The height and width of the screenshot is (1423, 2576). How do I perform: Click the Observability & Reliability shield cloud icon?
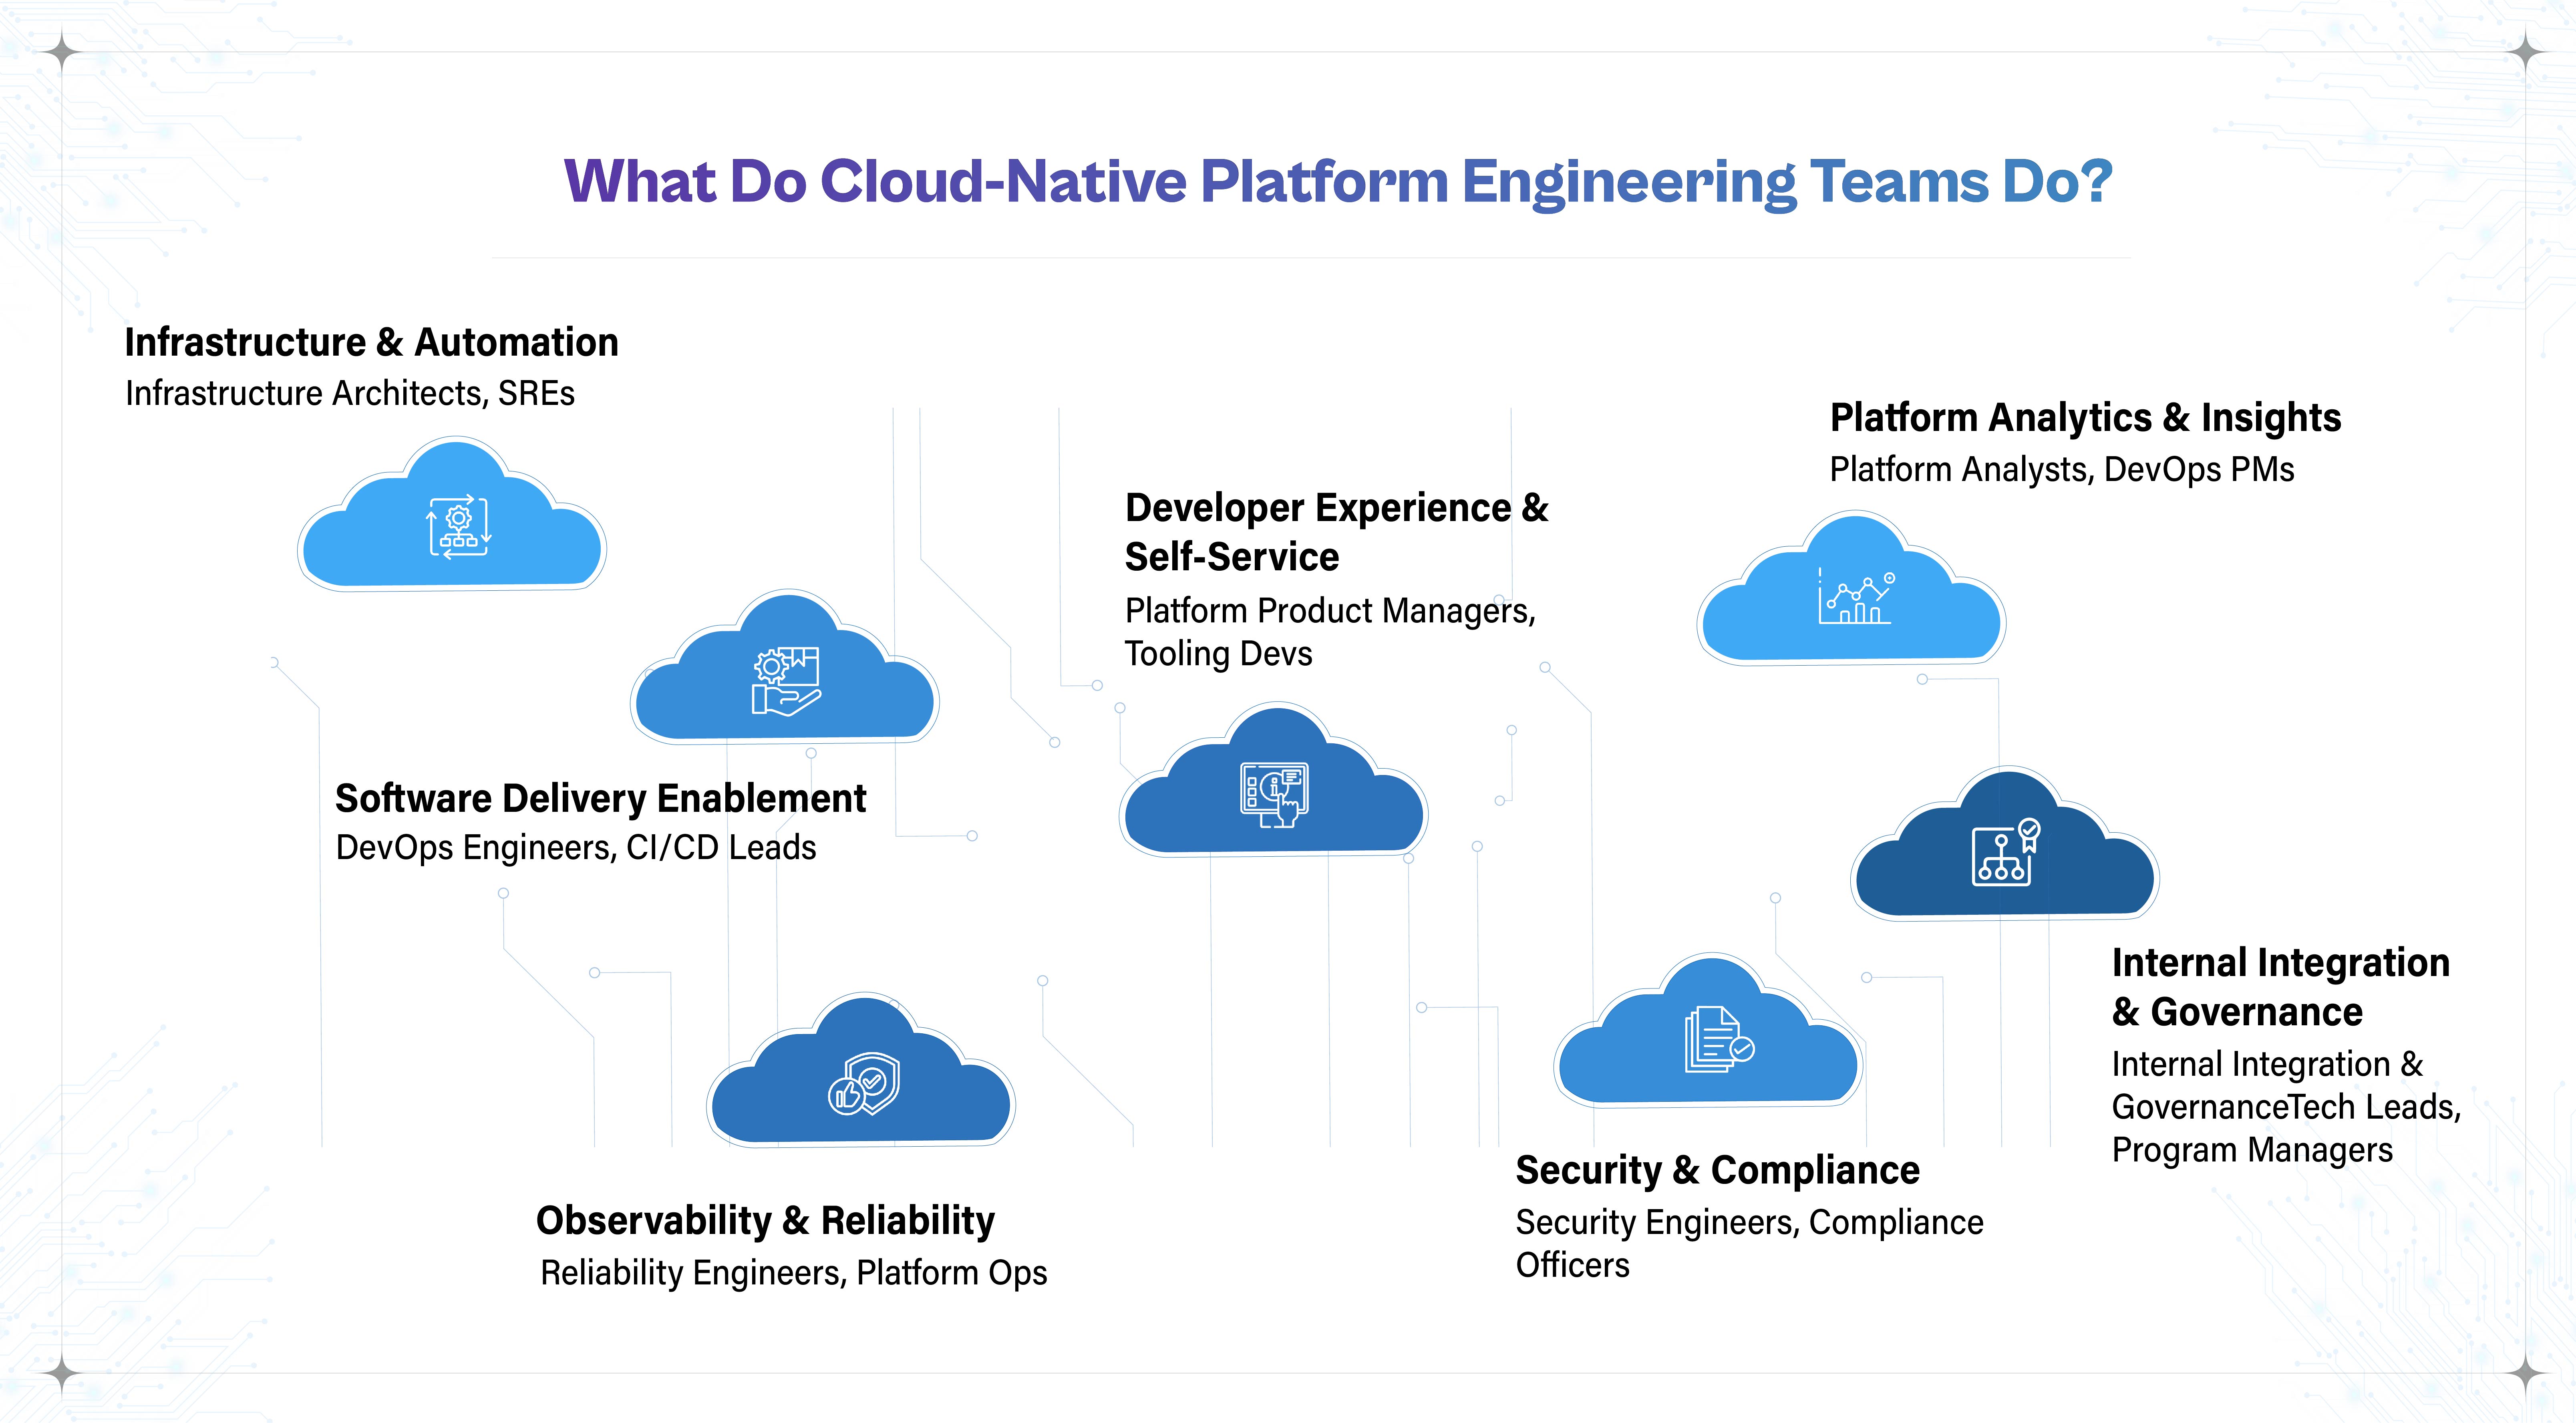(861, 1071)
